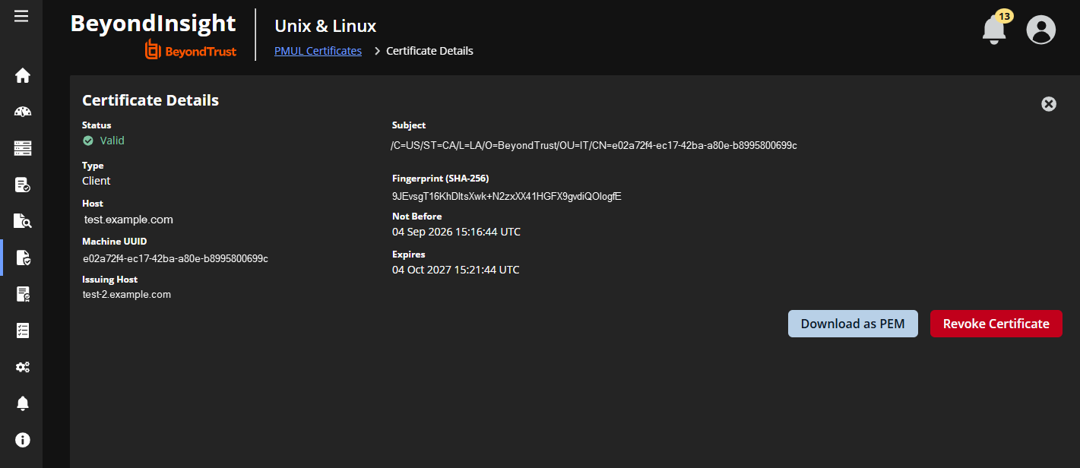1080x468 pixels.
Task: Open the certificates shield document icon
Action: 23,258
